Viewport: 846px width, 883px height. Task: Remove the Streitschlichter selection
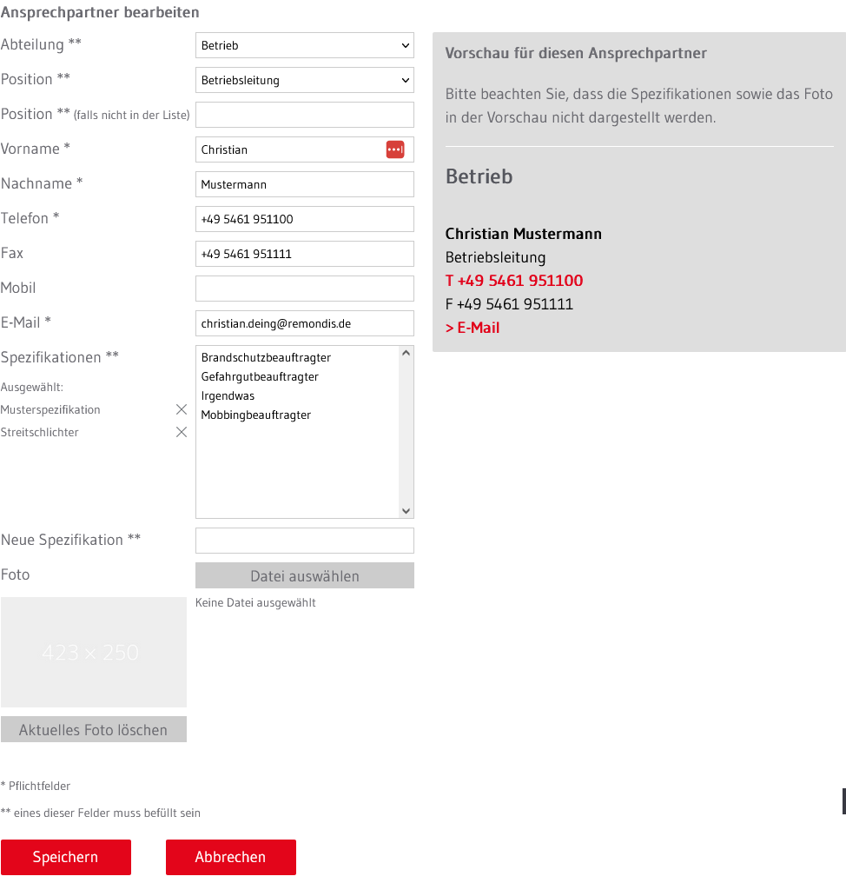click(182, 432)
